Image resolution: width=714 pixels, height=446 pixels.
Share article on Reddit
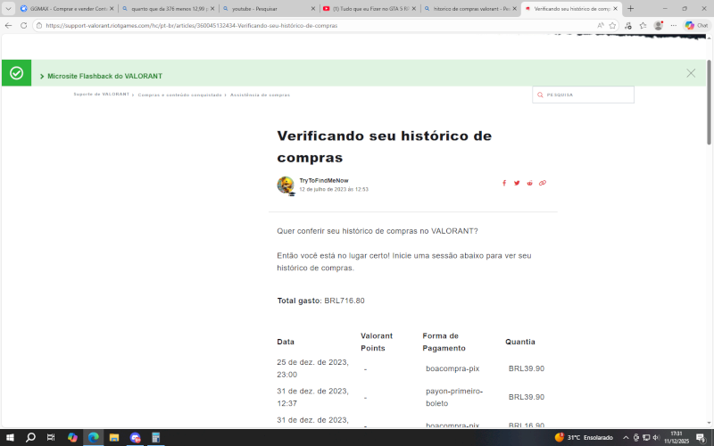(x=529, y=183)
